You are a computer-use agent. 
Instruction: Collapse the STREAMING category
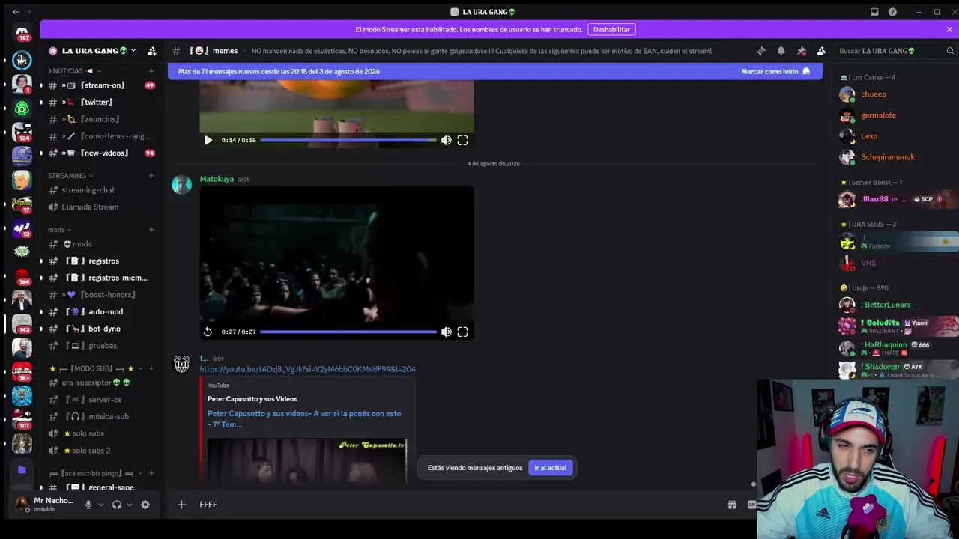[70, 176]
